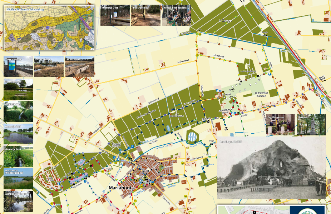Select the black Pluktuin marker icon
The width and height of the screenshot is (331, 214).
coord(208,121)
